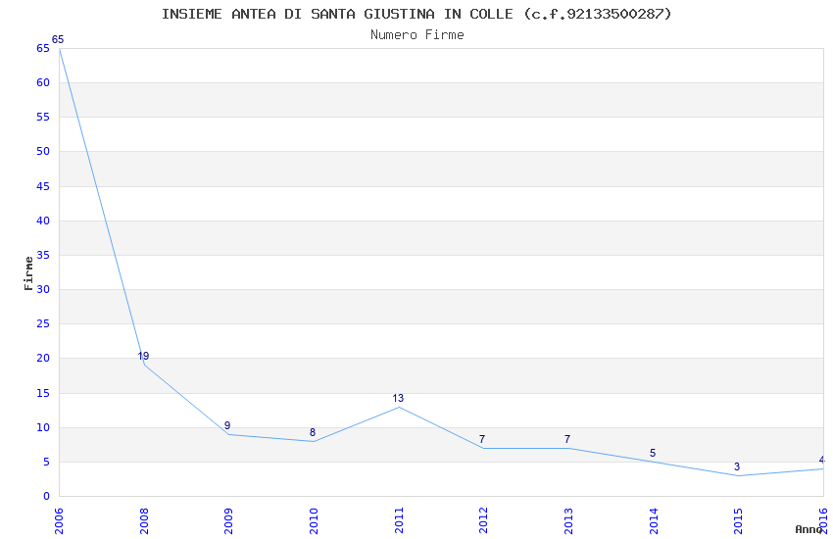Click the y-axis tick value 50
Screen dimensions: 833x539
43,151
